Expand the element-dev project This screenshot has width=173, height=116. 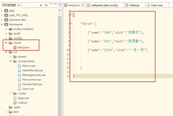click(x=2, y=20)
